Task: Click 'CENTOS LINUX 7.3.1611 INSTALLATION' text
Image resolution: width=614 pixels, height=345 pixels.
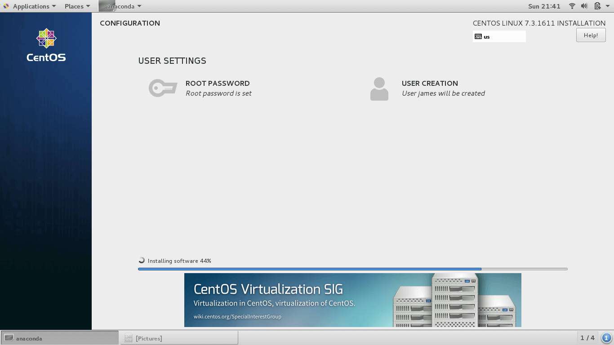Action: [x=539, y=23]
